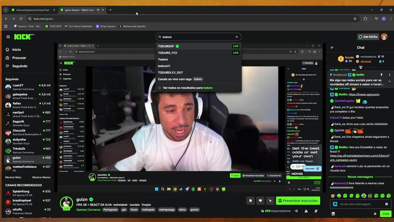
Task: Open the user profile avatar menu
Action: pos(384,37)
